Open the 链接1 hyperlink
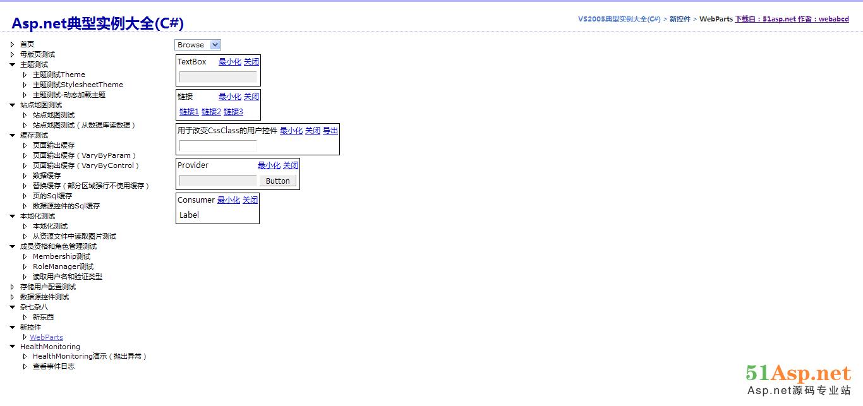Screen dimensions: 863x406 pyautogui.click(x=189, y=112)
